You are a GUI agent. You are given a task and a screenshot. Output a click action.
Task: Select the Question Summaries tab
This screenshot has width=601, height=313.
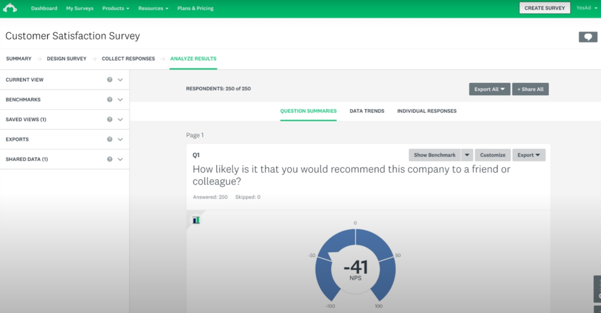click(x=308, y=111)
